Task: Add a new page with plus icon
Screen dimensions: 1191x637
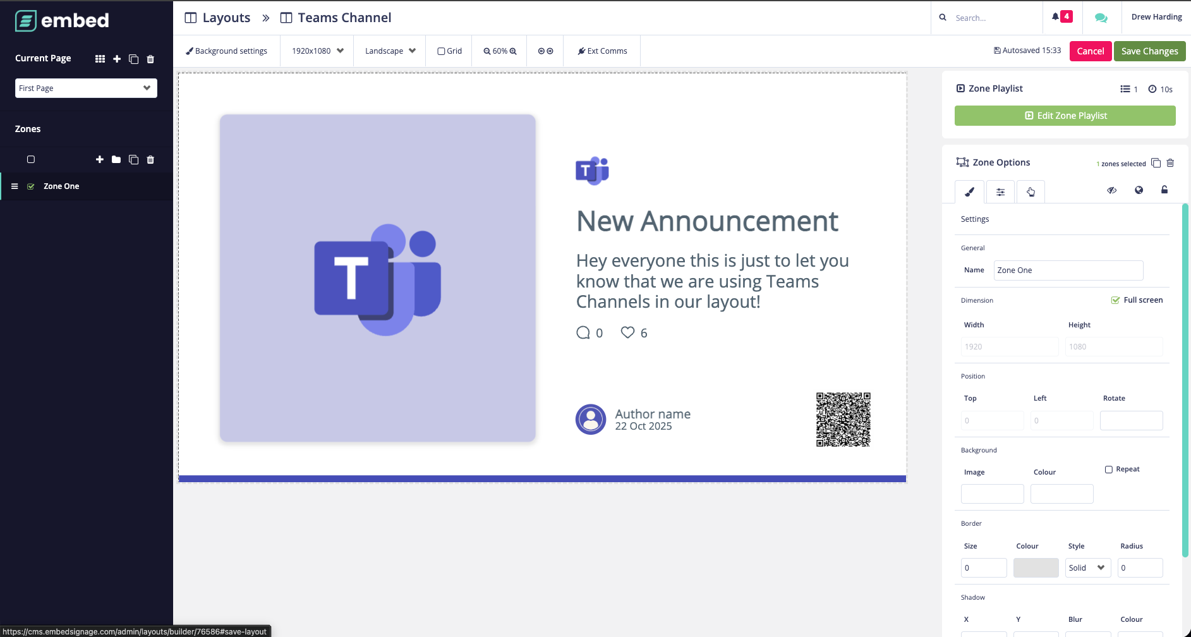Action: click(117, 59)
